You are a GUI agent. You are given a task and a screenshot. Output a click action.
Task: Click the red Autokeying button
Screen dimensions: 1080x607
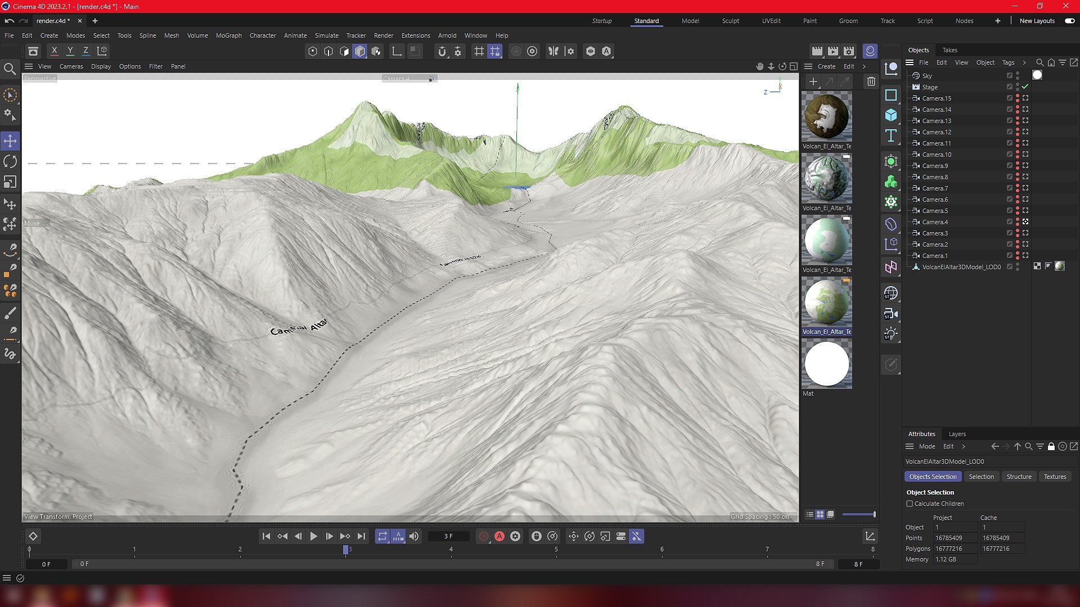499,536
